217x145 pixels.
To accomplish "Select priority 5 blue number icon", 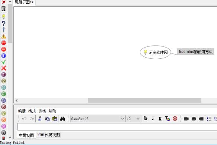I will 4,100.
